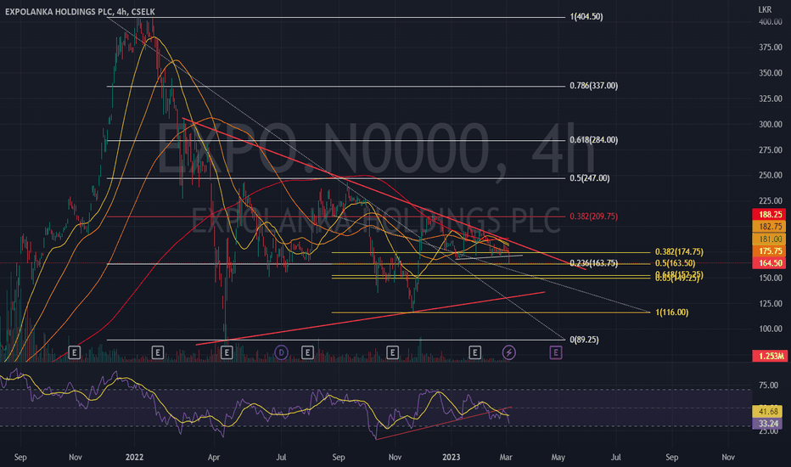
Task: Click the Apr label on time axis
Action: click(x=213, y=458)
